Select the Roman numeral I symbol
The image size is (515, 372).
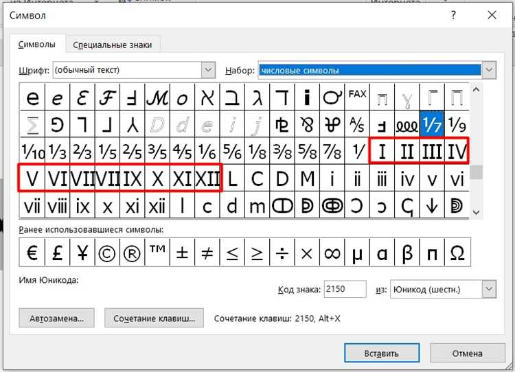[x=382, y=152]
